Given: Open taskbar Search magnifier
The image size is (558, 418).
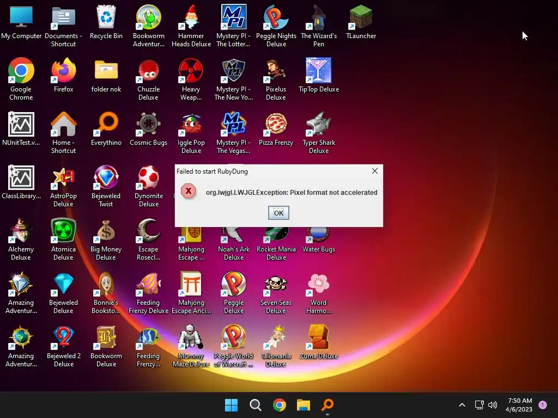Looking at the screenshot, I should click(x=256, y=405).
